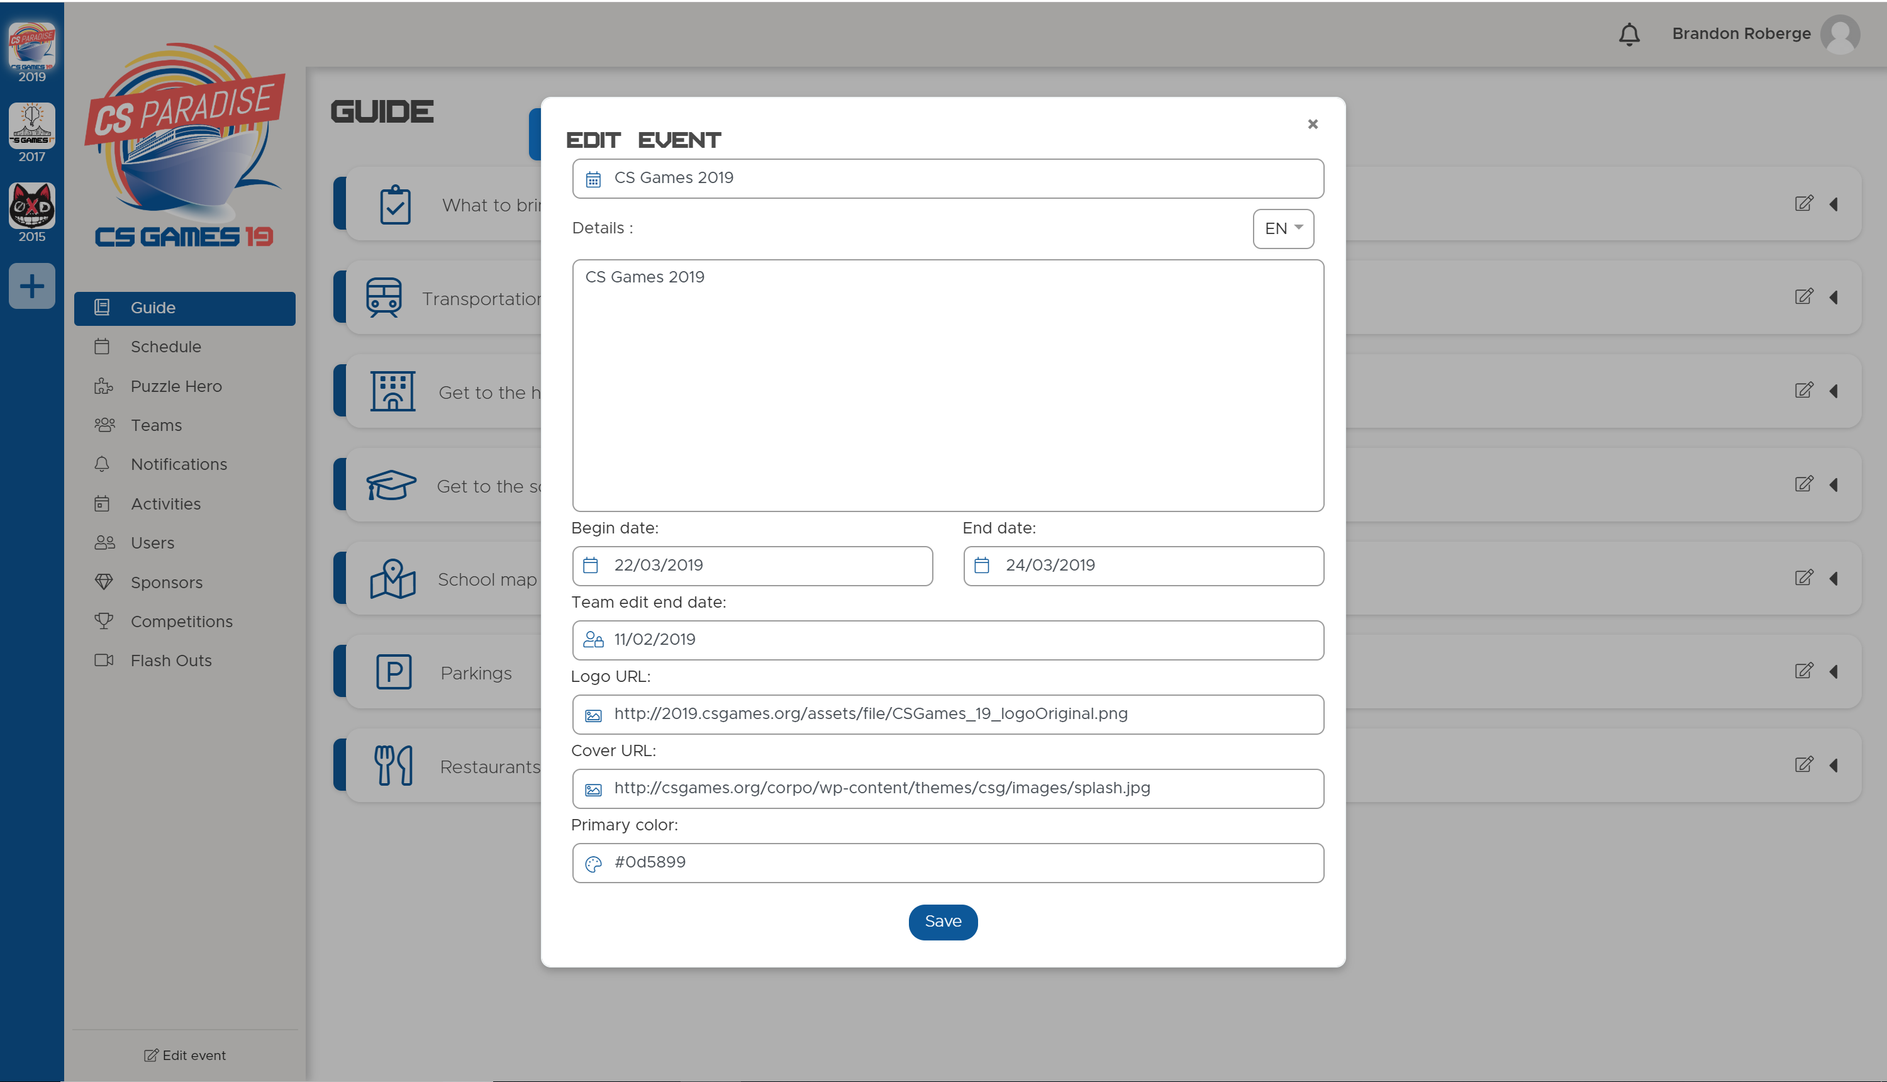The width and height of the screenshot is (1887, 1082).
Task: Edit the Get to the school section
Action: 1804,484
